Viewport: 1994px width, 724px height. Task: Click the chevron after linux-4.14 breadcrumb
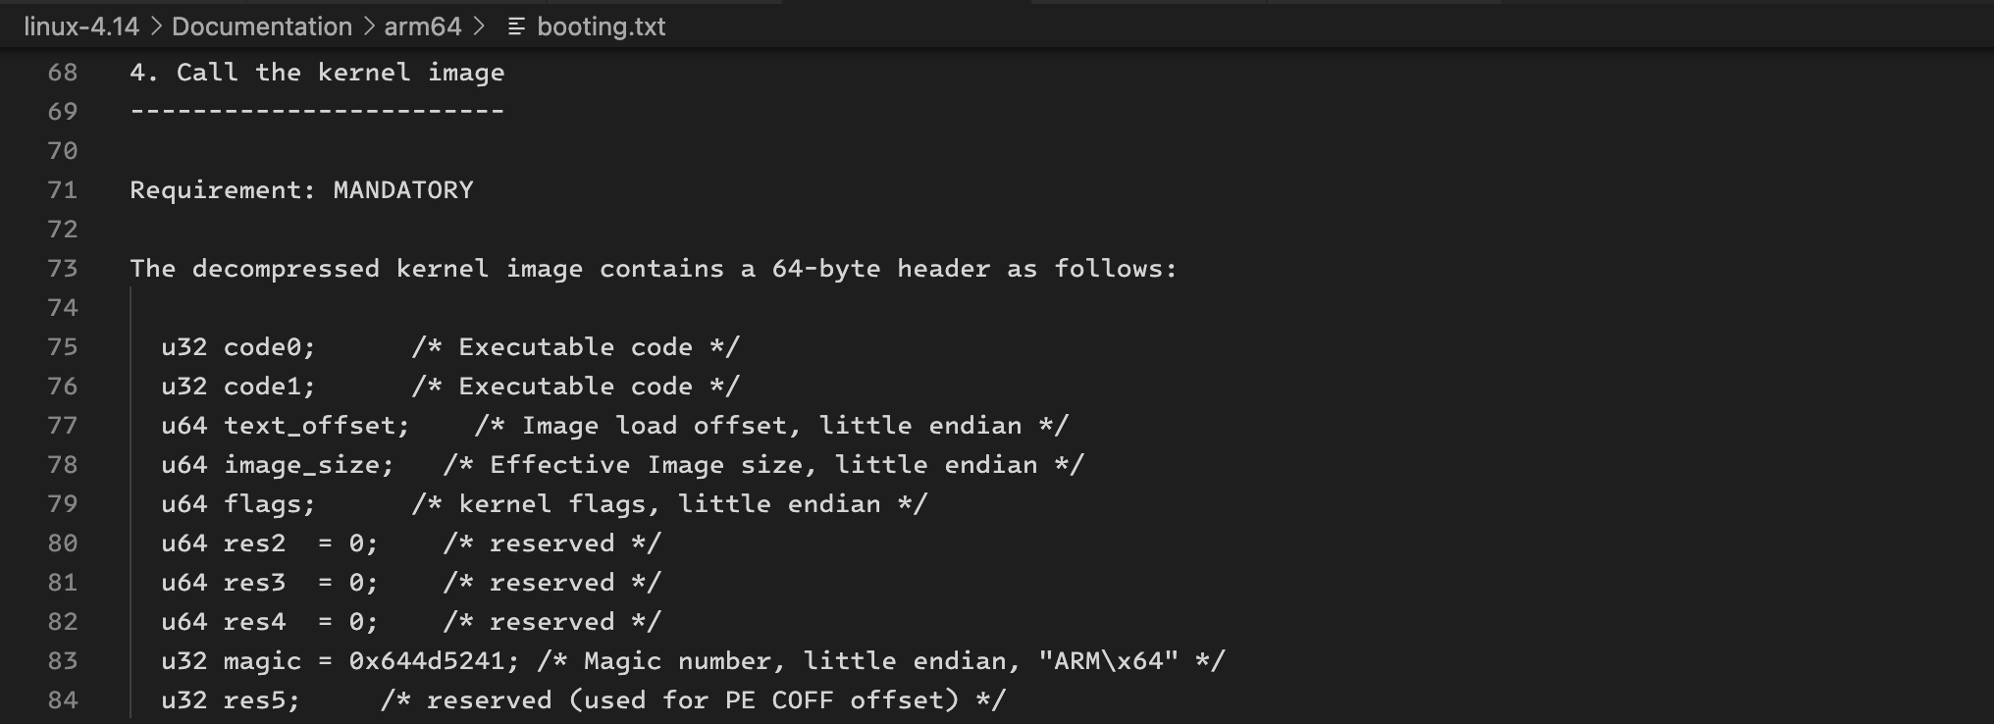(156, 26)
